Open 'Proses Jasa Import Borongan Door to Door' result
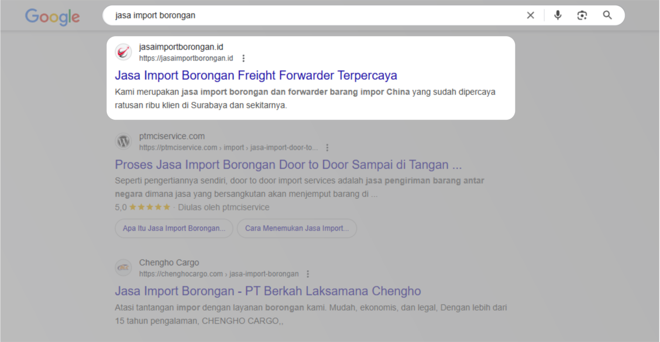 click(288, 165)
